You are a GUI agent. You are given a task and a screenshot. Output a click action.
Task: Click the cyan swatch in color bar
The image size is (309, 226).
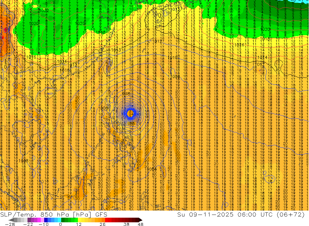[x=59, y=220]
